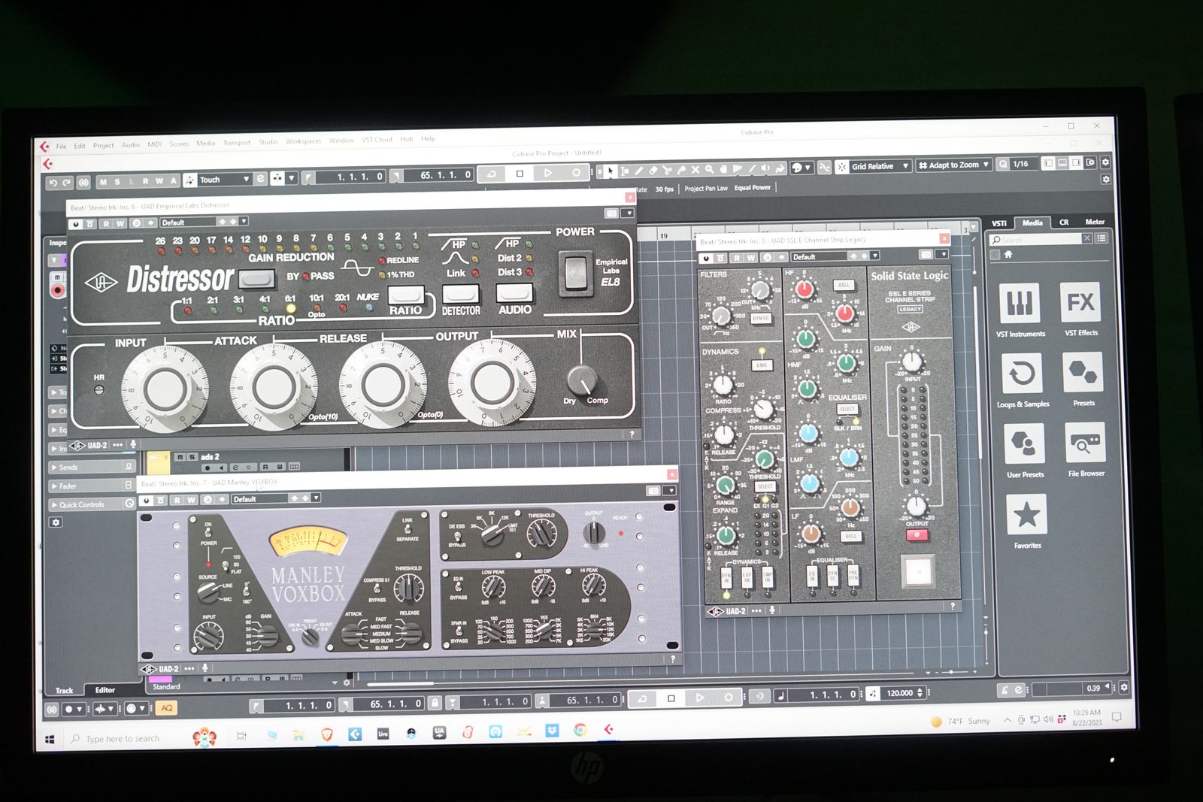1203x802 pixels.
Task: Open the VST Effects browser tile
Action: pyautogui.click(x=1080, y=308)
